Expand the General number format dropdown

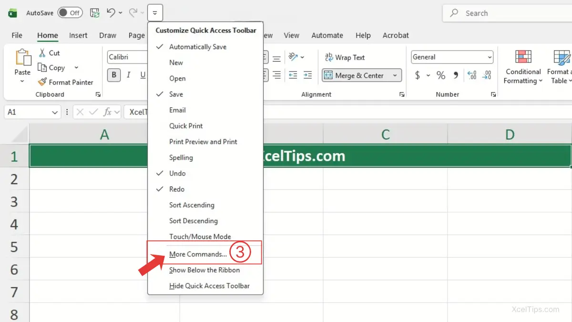490,57
